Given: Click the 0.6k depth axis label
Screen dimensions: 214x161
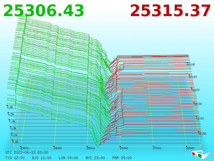Looking at the screenshot, I should [x=10, y=107].
